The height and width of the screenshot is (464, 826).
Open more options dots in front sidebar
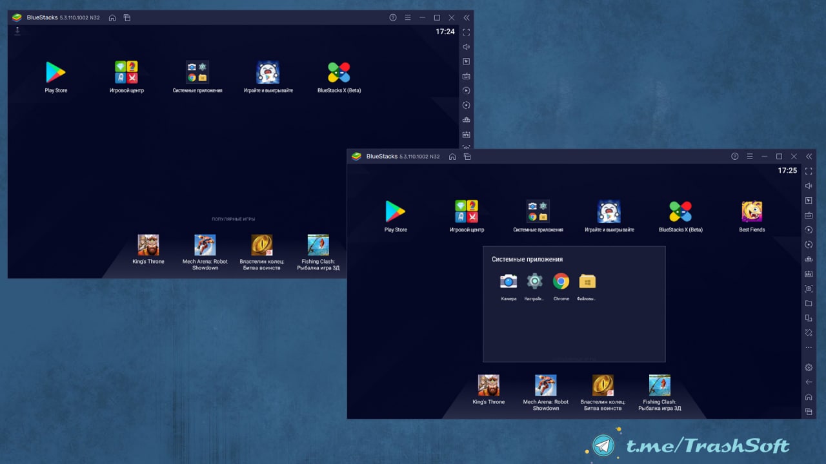click(x=809, y=347)
